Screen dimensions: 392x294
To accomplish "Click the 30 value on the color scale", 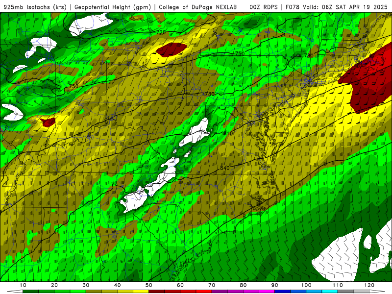I will click(x=86, y=285).
